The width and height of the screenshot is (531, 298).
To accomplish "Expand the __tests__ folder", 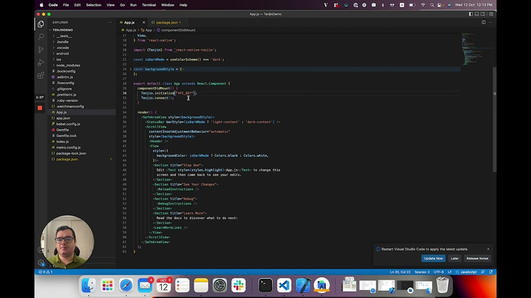I will 64,36.
